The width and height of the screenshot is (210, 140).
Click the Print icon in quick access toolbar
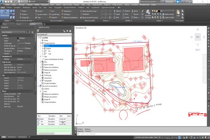(x=19, y=2)
